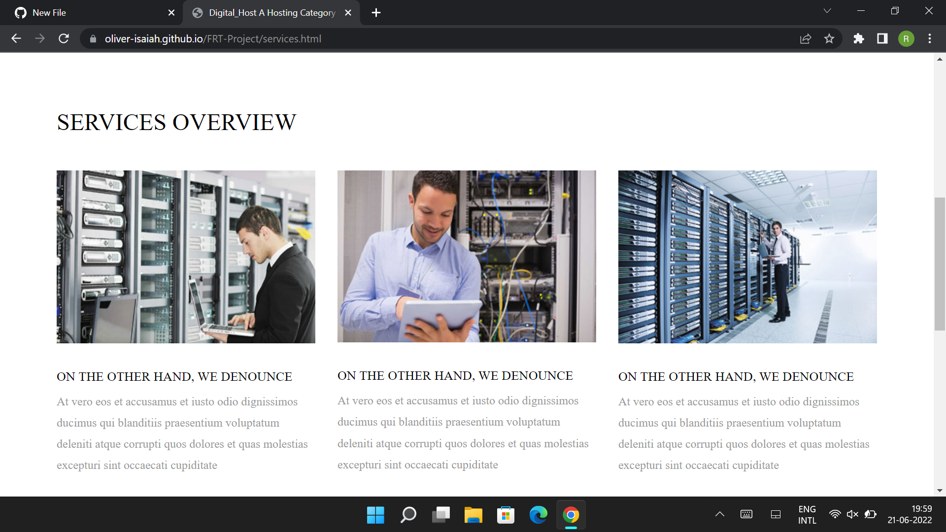Open the clock and date panel

click(x=910, y=514)
